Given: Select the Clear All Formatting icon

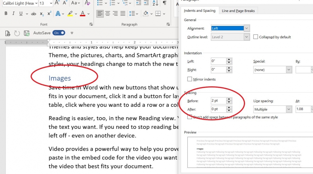Looking at the screenshot, I should pos(88,3).
